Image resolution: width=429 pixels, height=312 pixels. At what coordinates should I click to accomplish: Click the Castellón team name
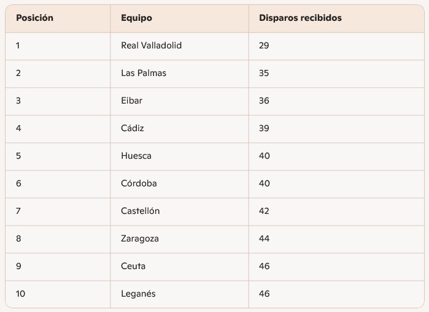pyautogui.click(x=141, y=211)
